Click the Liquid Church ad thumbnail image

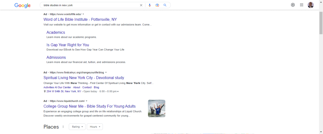[156, 109]
